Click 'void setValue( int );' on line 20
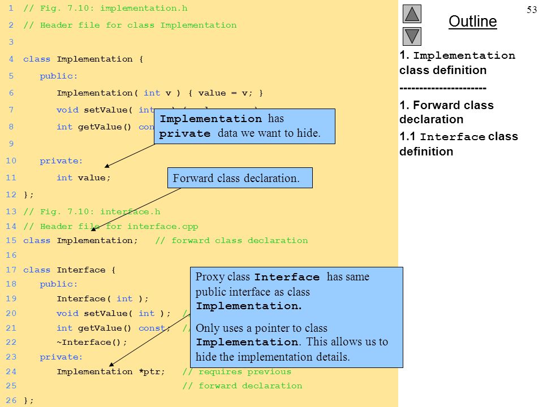 [114, 314]
